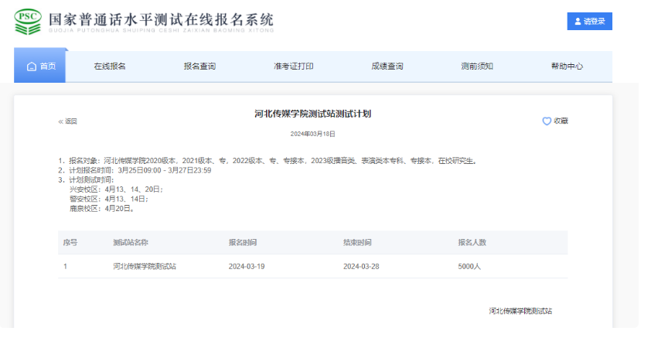Click the 结束时间 column header

(356, 242)
